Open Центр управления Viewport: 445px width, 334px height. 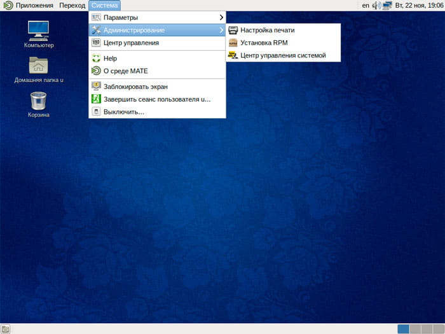[157, 43]
